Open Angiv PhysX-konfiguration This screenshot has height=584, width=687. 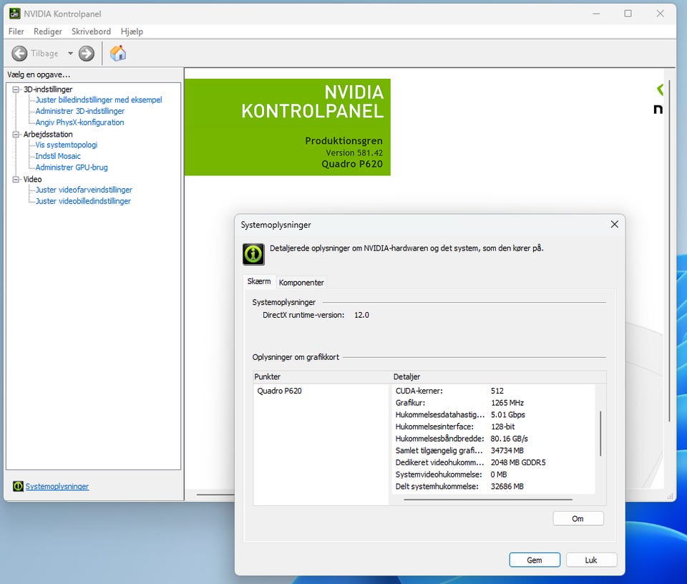tap(79, 122)
